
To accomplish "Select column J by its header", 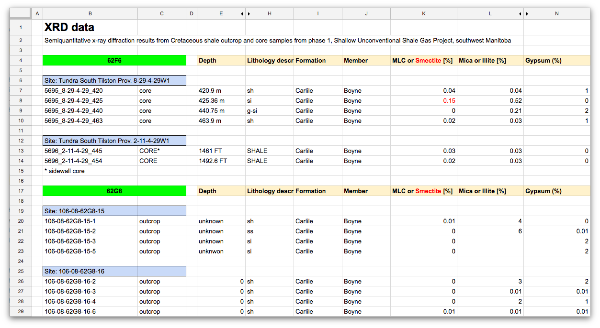I will tap(366, 14).
